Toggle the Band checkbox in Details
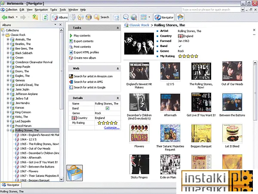258x194 pixels. (107, 108)
